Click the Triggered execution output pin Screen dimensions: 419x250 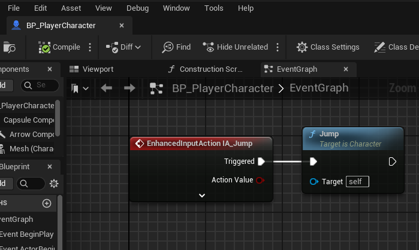(261, 161)
